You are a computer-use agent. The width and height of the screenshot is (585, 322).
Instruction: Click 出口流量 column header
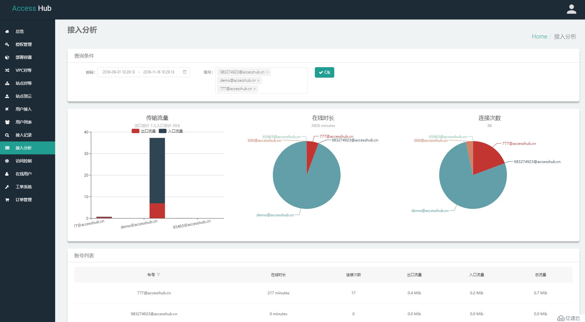(x=414, y=275)
